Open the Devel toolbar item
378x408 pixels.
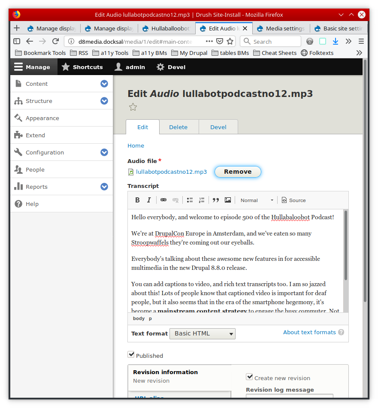point(171,67)
